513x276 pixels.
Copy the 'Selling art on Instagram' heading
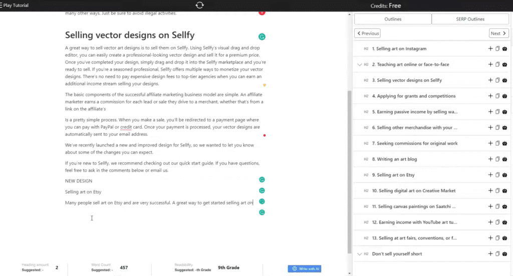click(497, 48)
